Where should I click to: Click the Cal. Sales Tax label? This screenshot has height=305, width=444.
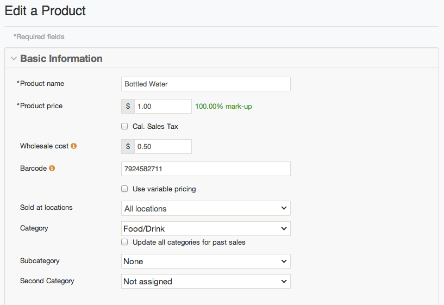(155, 127)
